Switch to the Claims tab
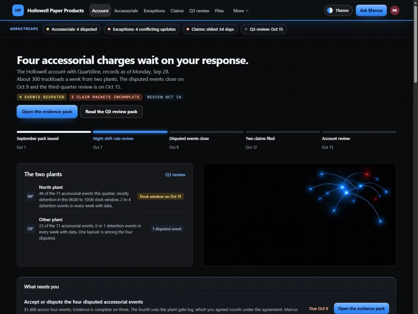This screenshot has width=418, height=314. tap(177, 11)
